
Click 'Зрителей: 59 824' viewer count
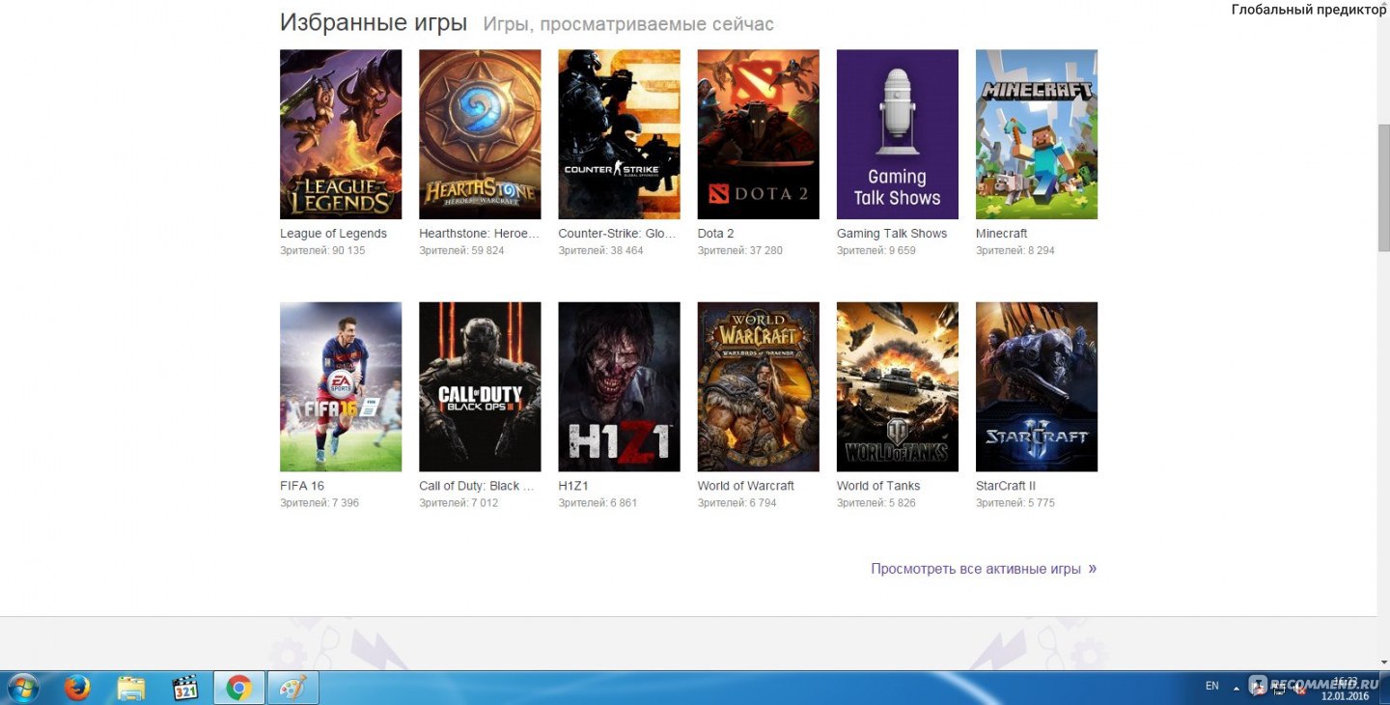pos(461,251)
